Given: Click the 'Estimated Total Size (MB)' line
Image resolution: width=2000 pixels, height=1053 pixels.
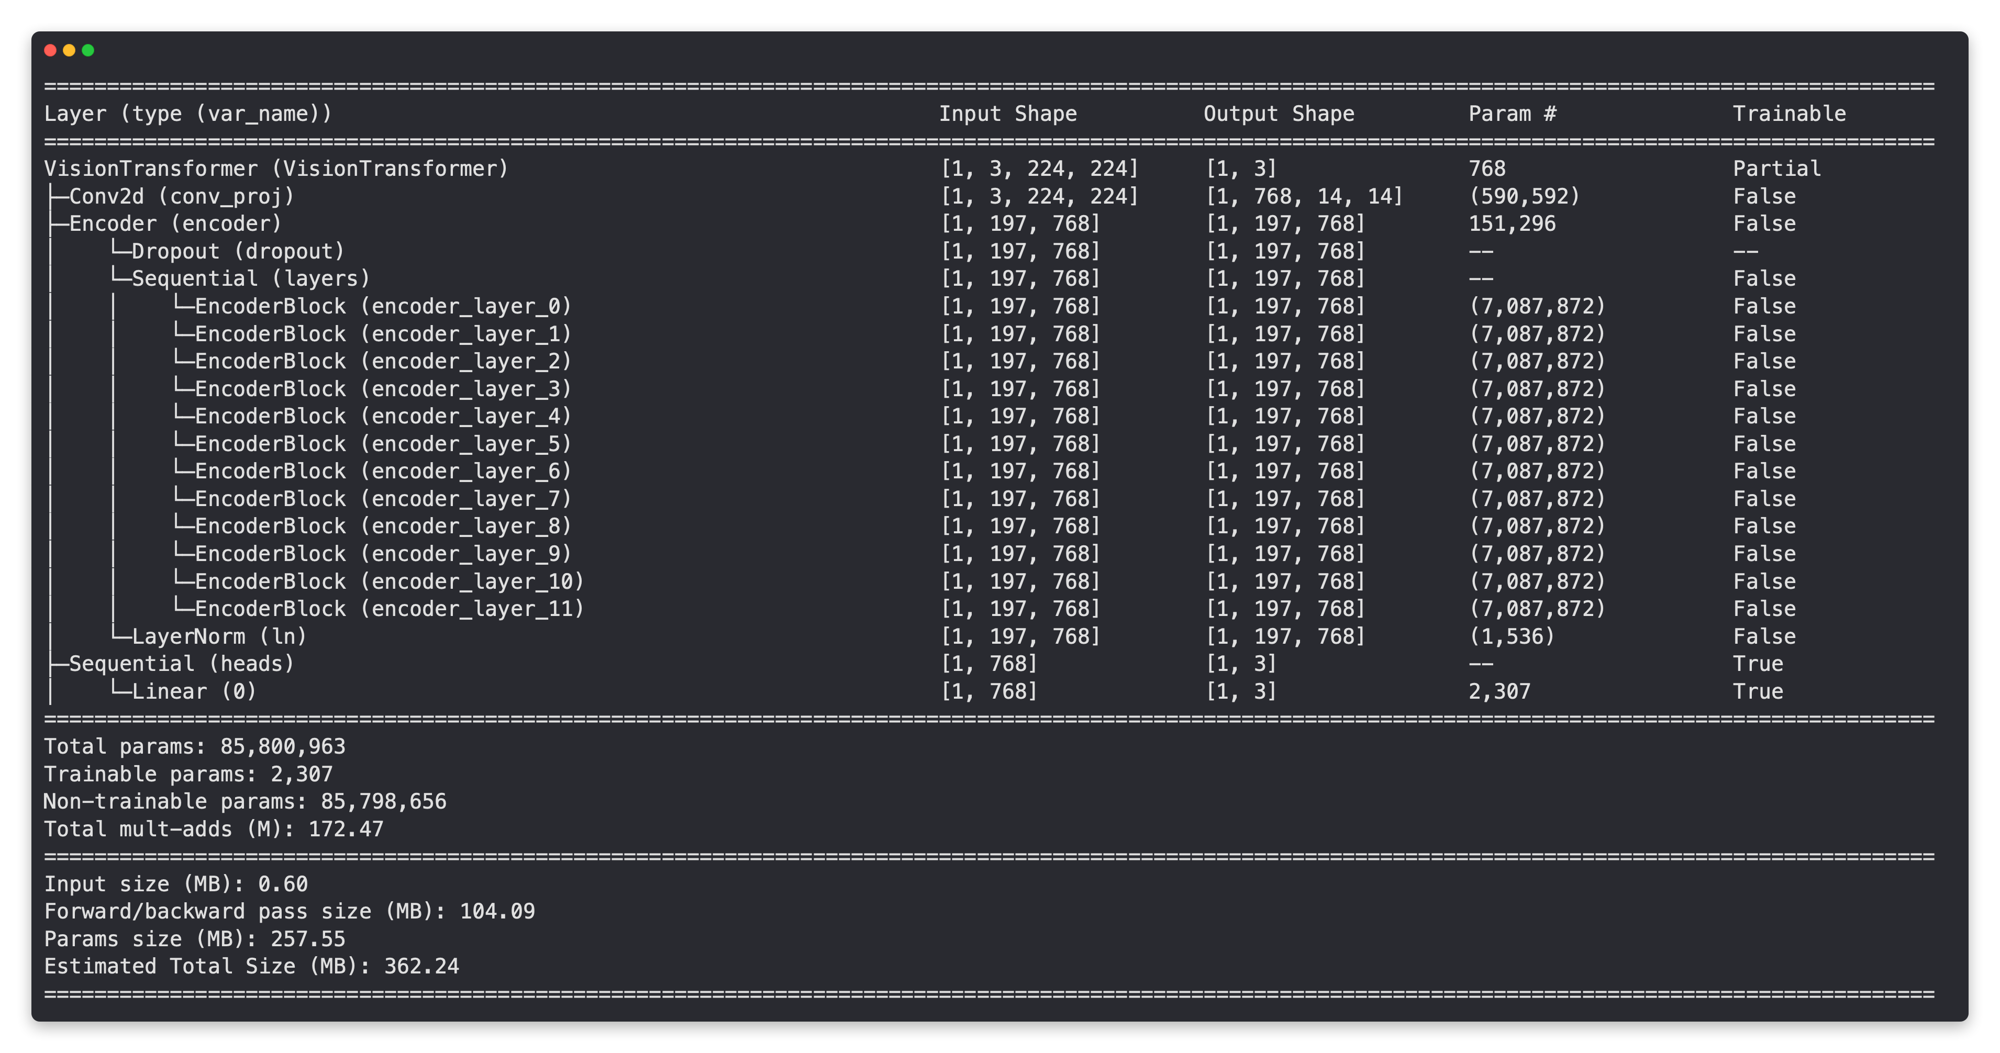Looking at the screenshot, I should (x=251, y=967).
